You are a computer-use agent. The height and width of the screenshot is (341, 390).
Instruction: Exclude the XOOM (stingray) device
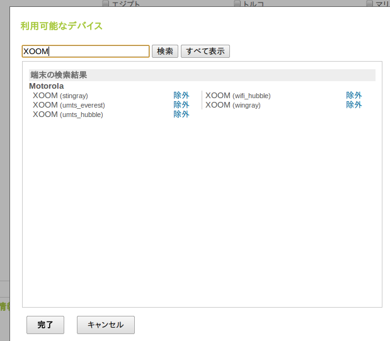(181, 96)
